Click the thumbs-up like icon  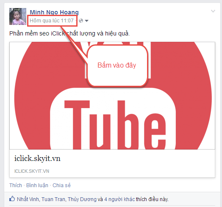tap(12, 199)
